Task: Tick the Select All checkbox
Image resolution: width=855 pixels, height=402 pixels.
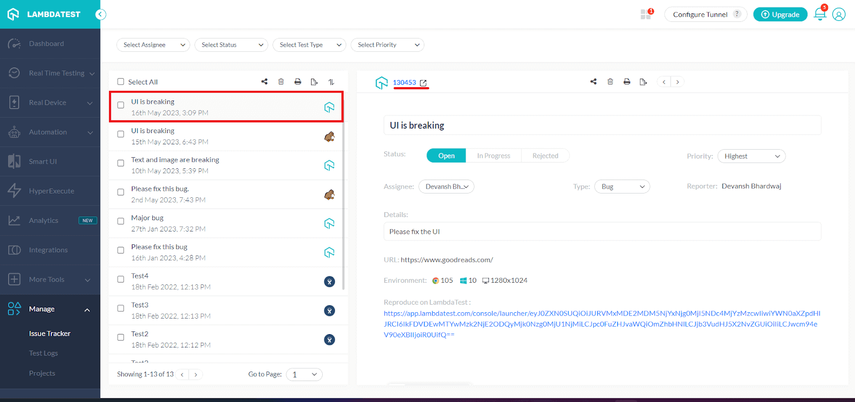Action: [x=121, y=82]
